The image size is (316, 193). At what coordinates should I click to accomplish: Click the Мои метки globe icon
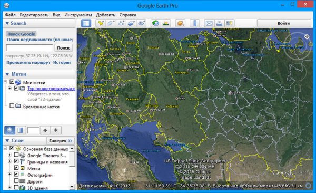(x=18, y=82)
